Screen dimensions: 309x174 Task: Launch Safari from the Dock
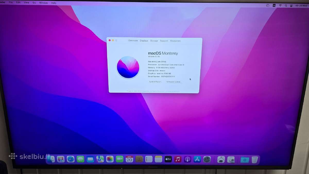71,159
